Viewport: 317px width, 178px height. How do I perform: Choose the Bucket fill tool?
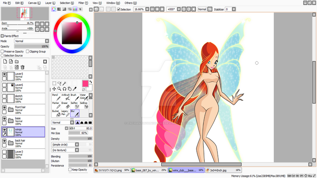56,113
